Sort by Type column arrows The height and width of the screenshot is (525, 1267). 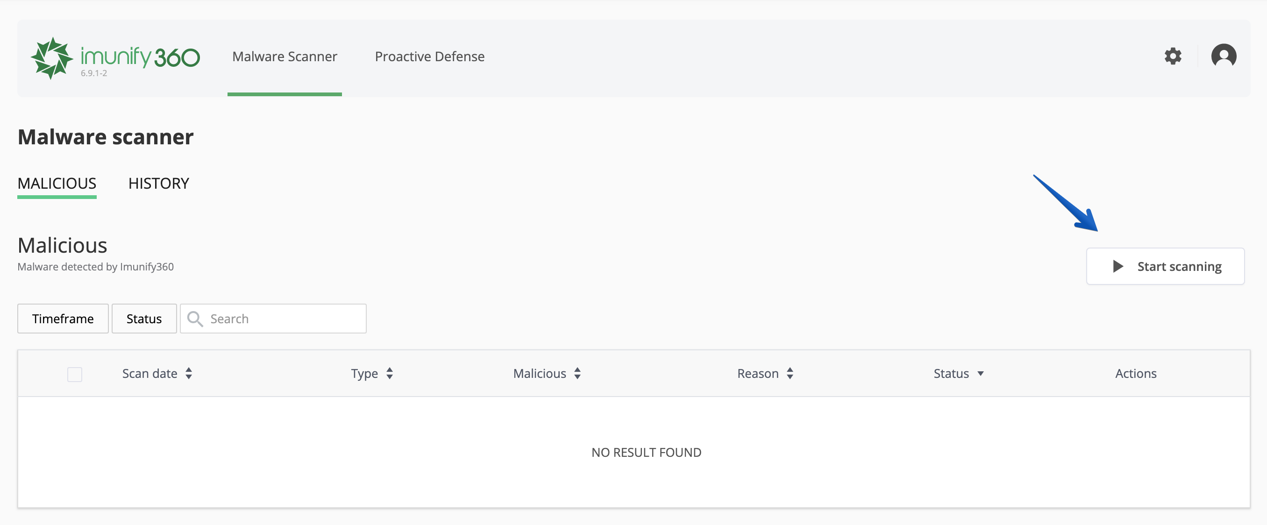(x=390, y=374)
